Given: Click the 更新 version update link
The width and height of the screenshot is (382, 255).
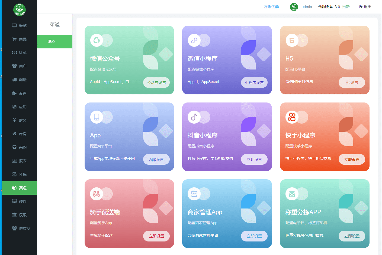Looking at the screenshot, I should (346, 7).
